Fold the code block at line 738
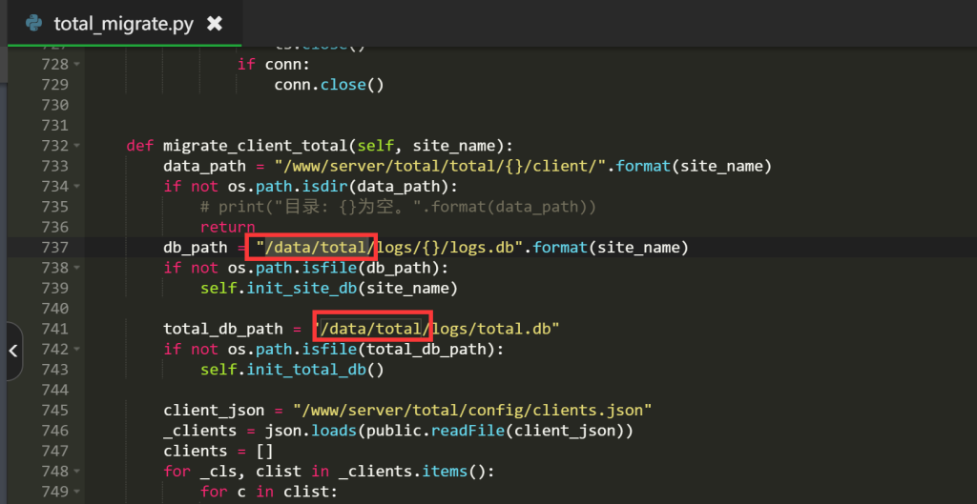Viewport: 977px width, 504px height. tap(76, 268)
